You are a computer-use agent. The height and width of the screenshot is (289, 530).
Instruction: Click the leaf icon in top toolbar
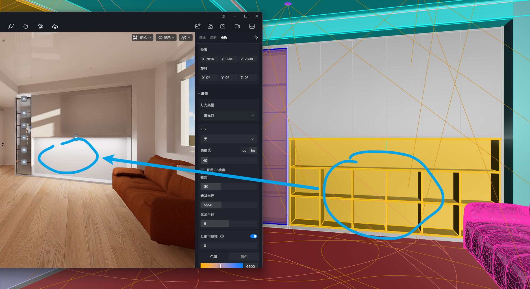11,26
